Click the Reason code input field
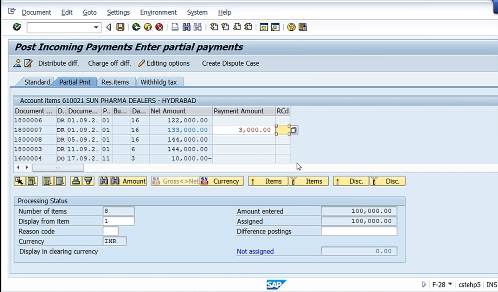This screenshot has width=498, height=292. point(110,231)
